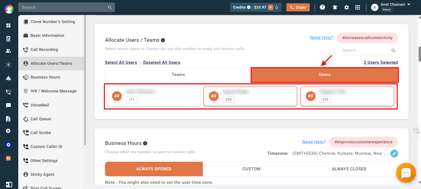This screenshot has height=189, width=421.
Task: Open IVR / Welcome Message settings
Action: [51, 91]
